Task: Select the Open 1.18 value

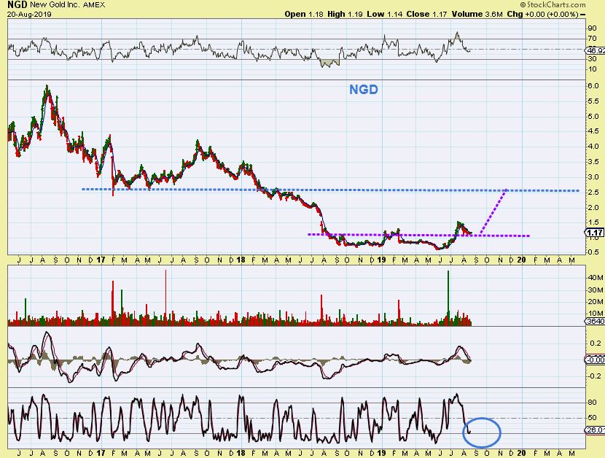Action: tap(304, 15)
